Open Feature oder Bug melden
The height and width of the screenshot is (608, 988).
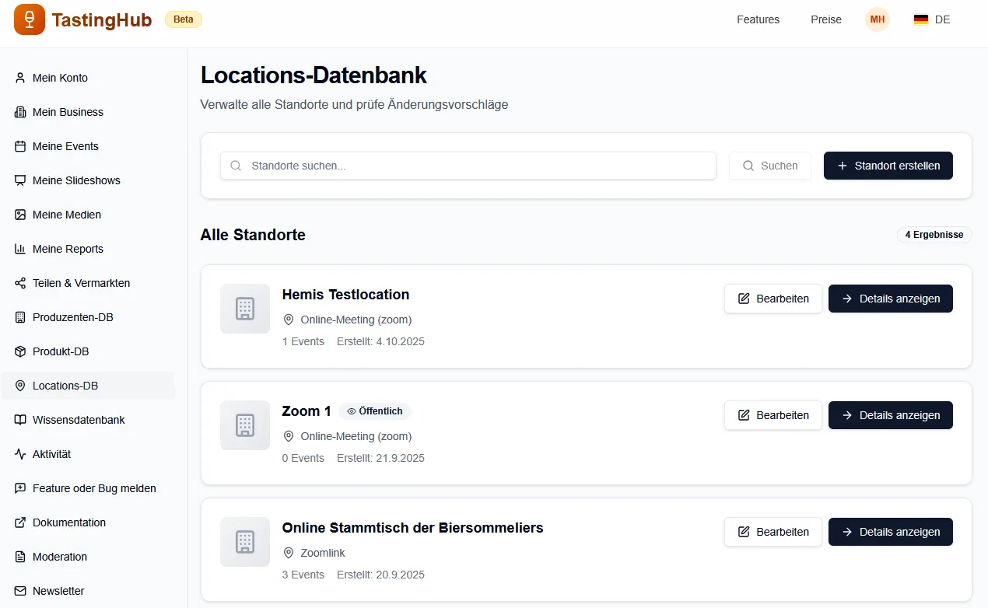(x=94, y=488)
